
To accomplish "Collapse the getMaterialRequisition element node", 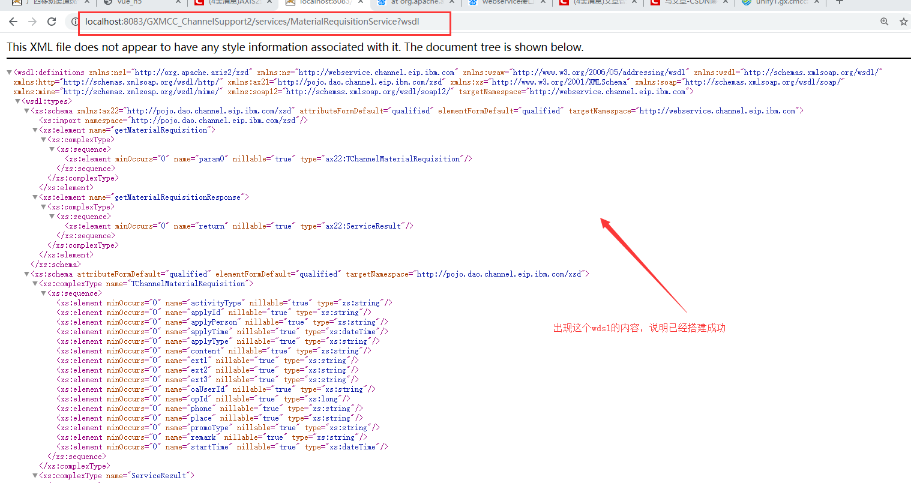I will point(35,130).
